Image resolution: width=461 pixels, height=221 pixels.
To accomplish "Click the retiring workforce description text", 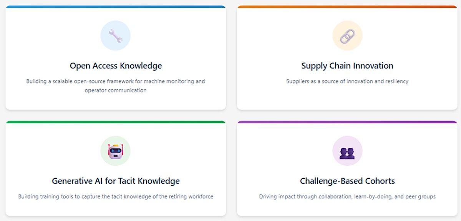I will (x=116, y=196).
